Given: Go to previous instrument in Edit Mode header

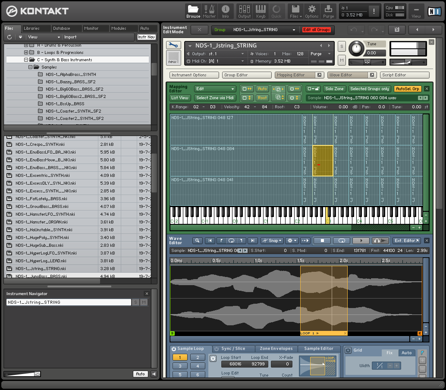Looking at the screenshot, I should pos(417,30).
